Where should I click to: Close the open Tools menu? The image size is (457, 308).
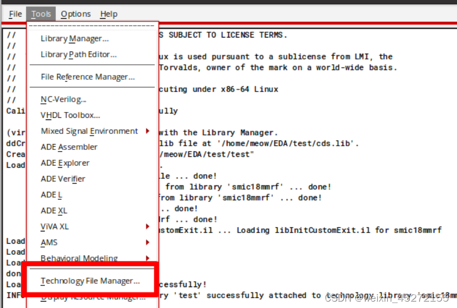click(x=41, y=14)
